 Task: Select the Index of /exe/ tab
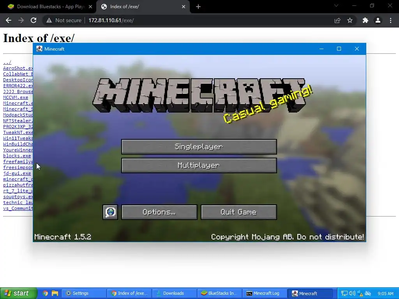(143, 7)
